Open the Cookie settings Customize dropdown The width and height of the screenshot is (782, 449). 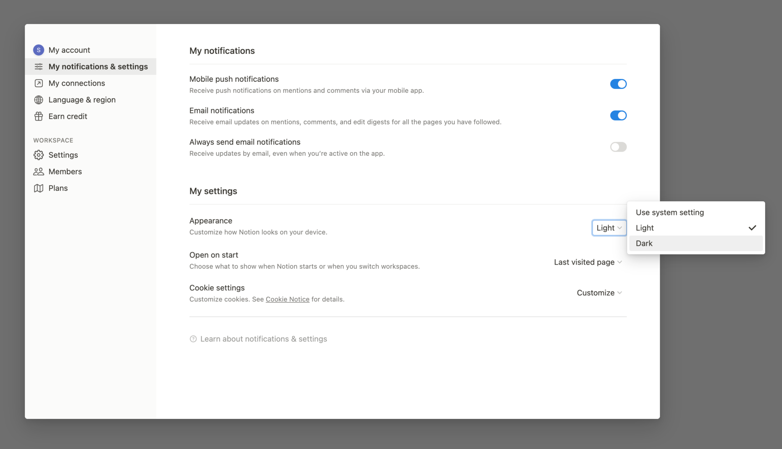[599, 292]
